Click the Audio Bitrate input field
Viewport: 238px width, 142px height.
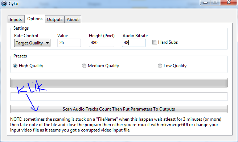pyautogui.click(x=134, y=43)
